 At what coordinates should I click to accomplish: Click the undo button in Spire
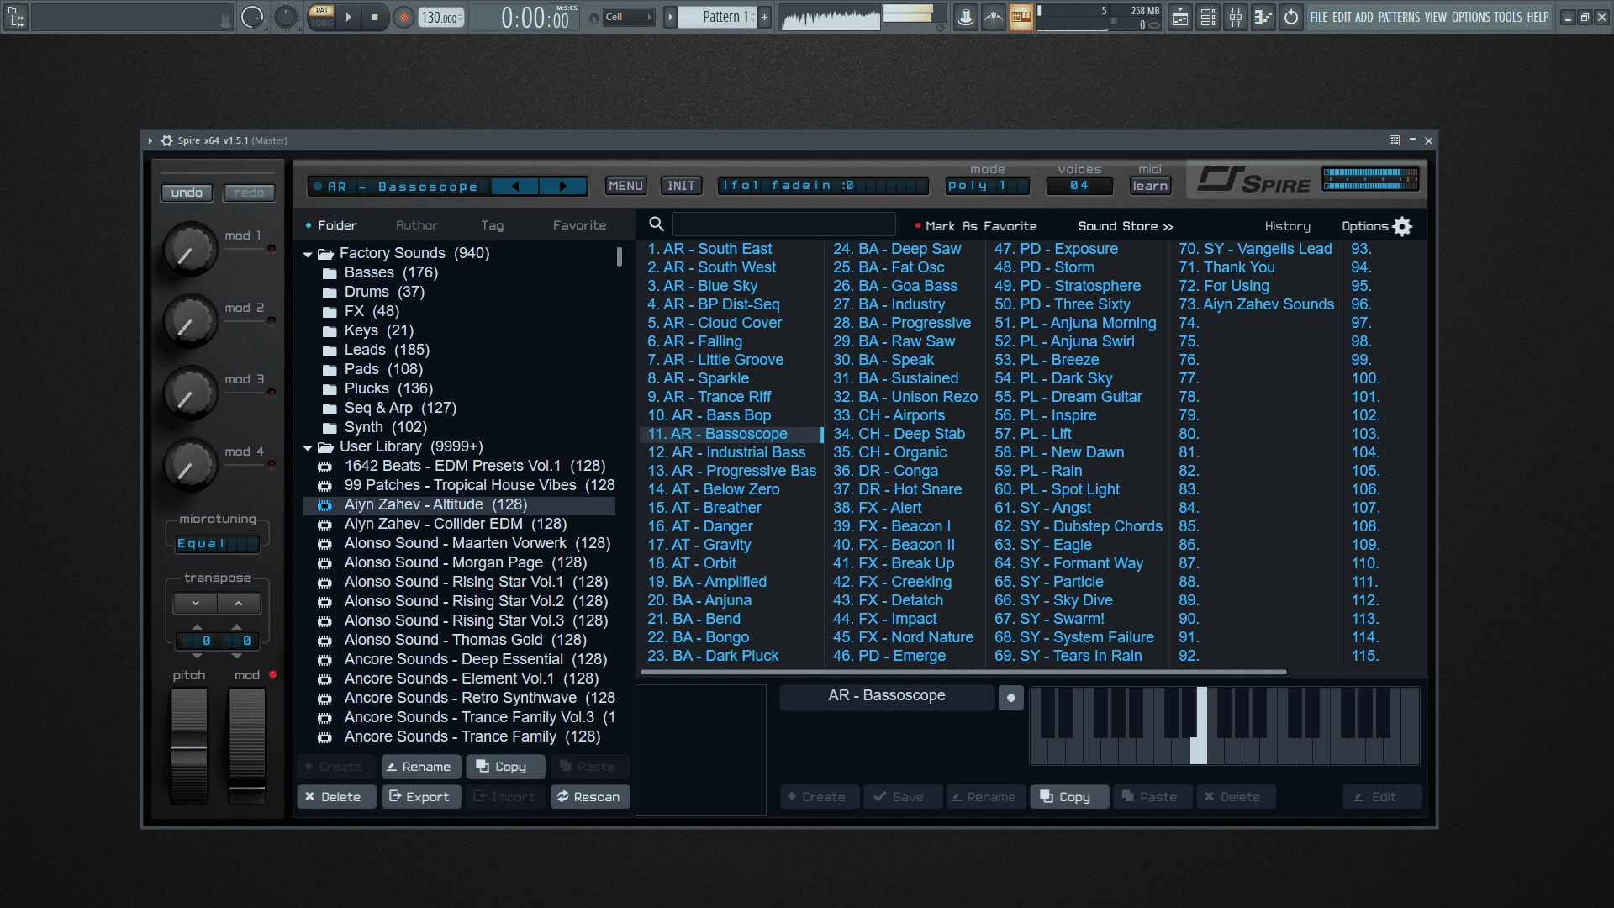187,193
